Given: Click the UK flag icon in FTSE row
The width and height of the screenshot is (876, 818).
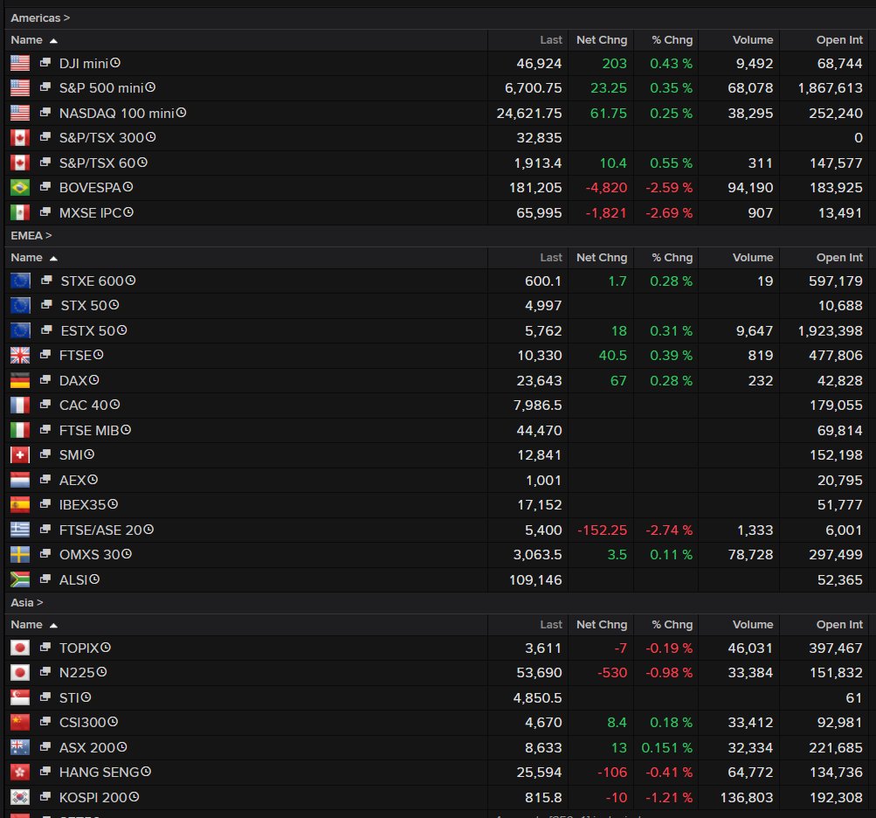Looking at the screenshot, I should click(20, 355).
